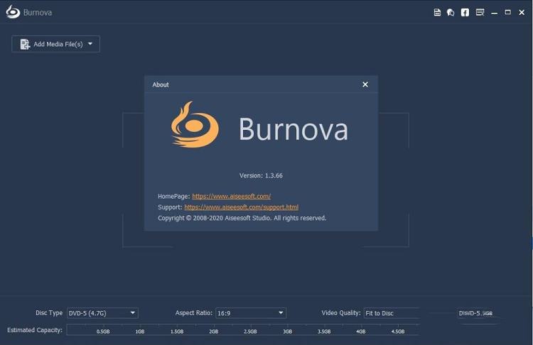Screen dimensions: 533x345
Task: Click the About dialog title text
Action: coord(161,84)
